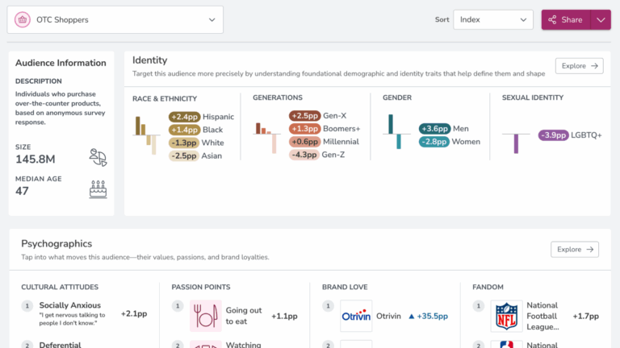Viewport: 620px width, 348px height.
Task: Click the Otrivin brand logo
Action: [356, 316]
